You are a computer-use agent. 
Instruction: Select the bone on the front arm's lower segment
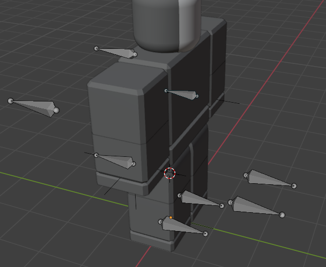(115, 161)
